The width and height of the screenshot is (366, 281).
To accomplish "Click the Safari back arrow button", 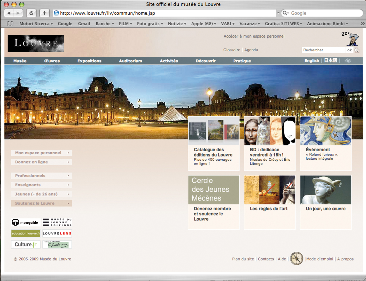I will click(9, 13).
